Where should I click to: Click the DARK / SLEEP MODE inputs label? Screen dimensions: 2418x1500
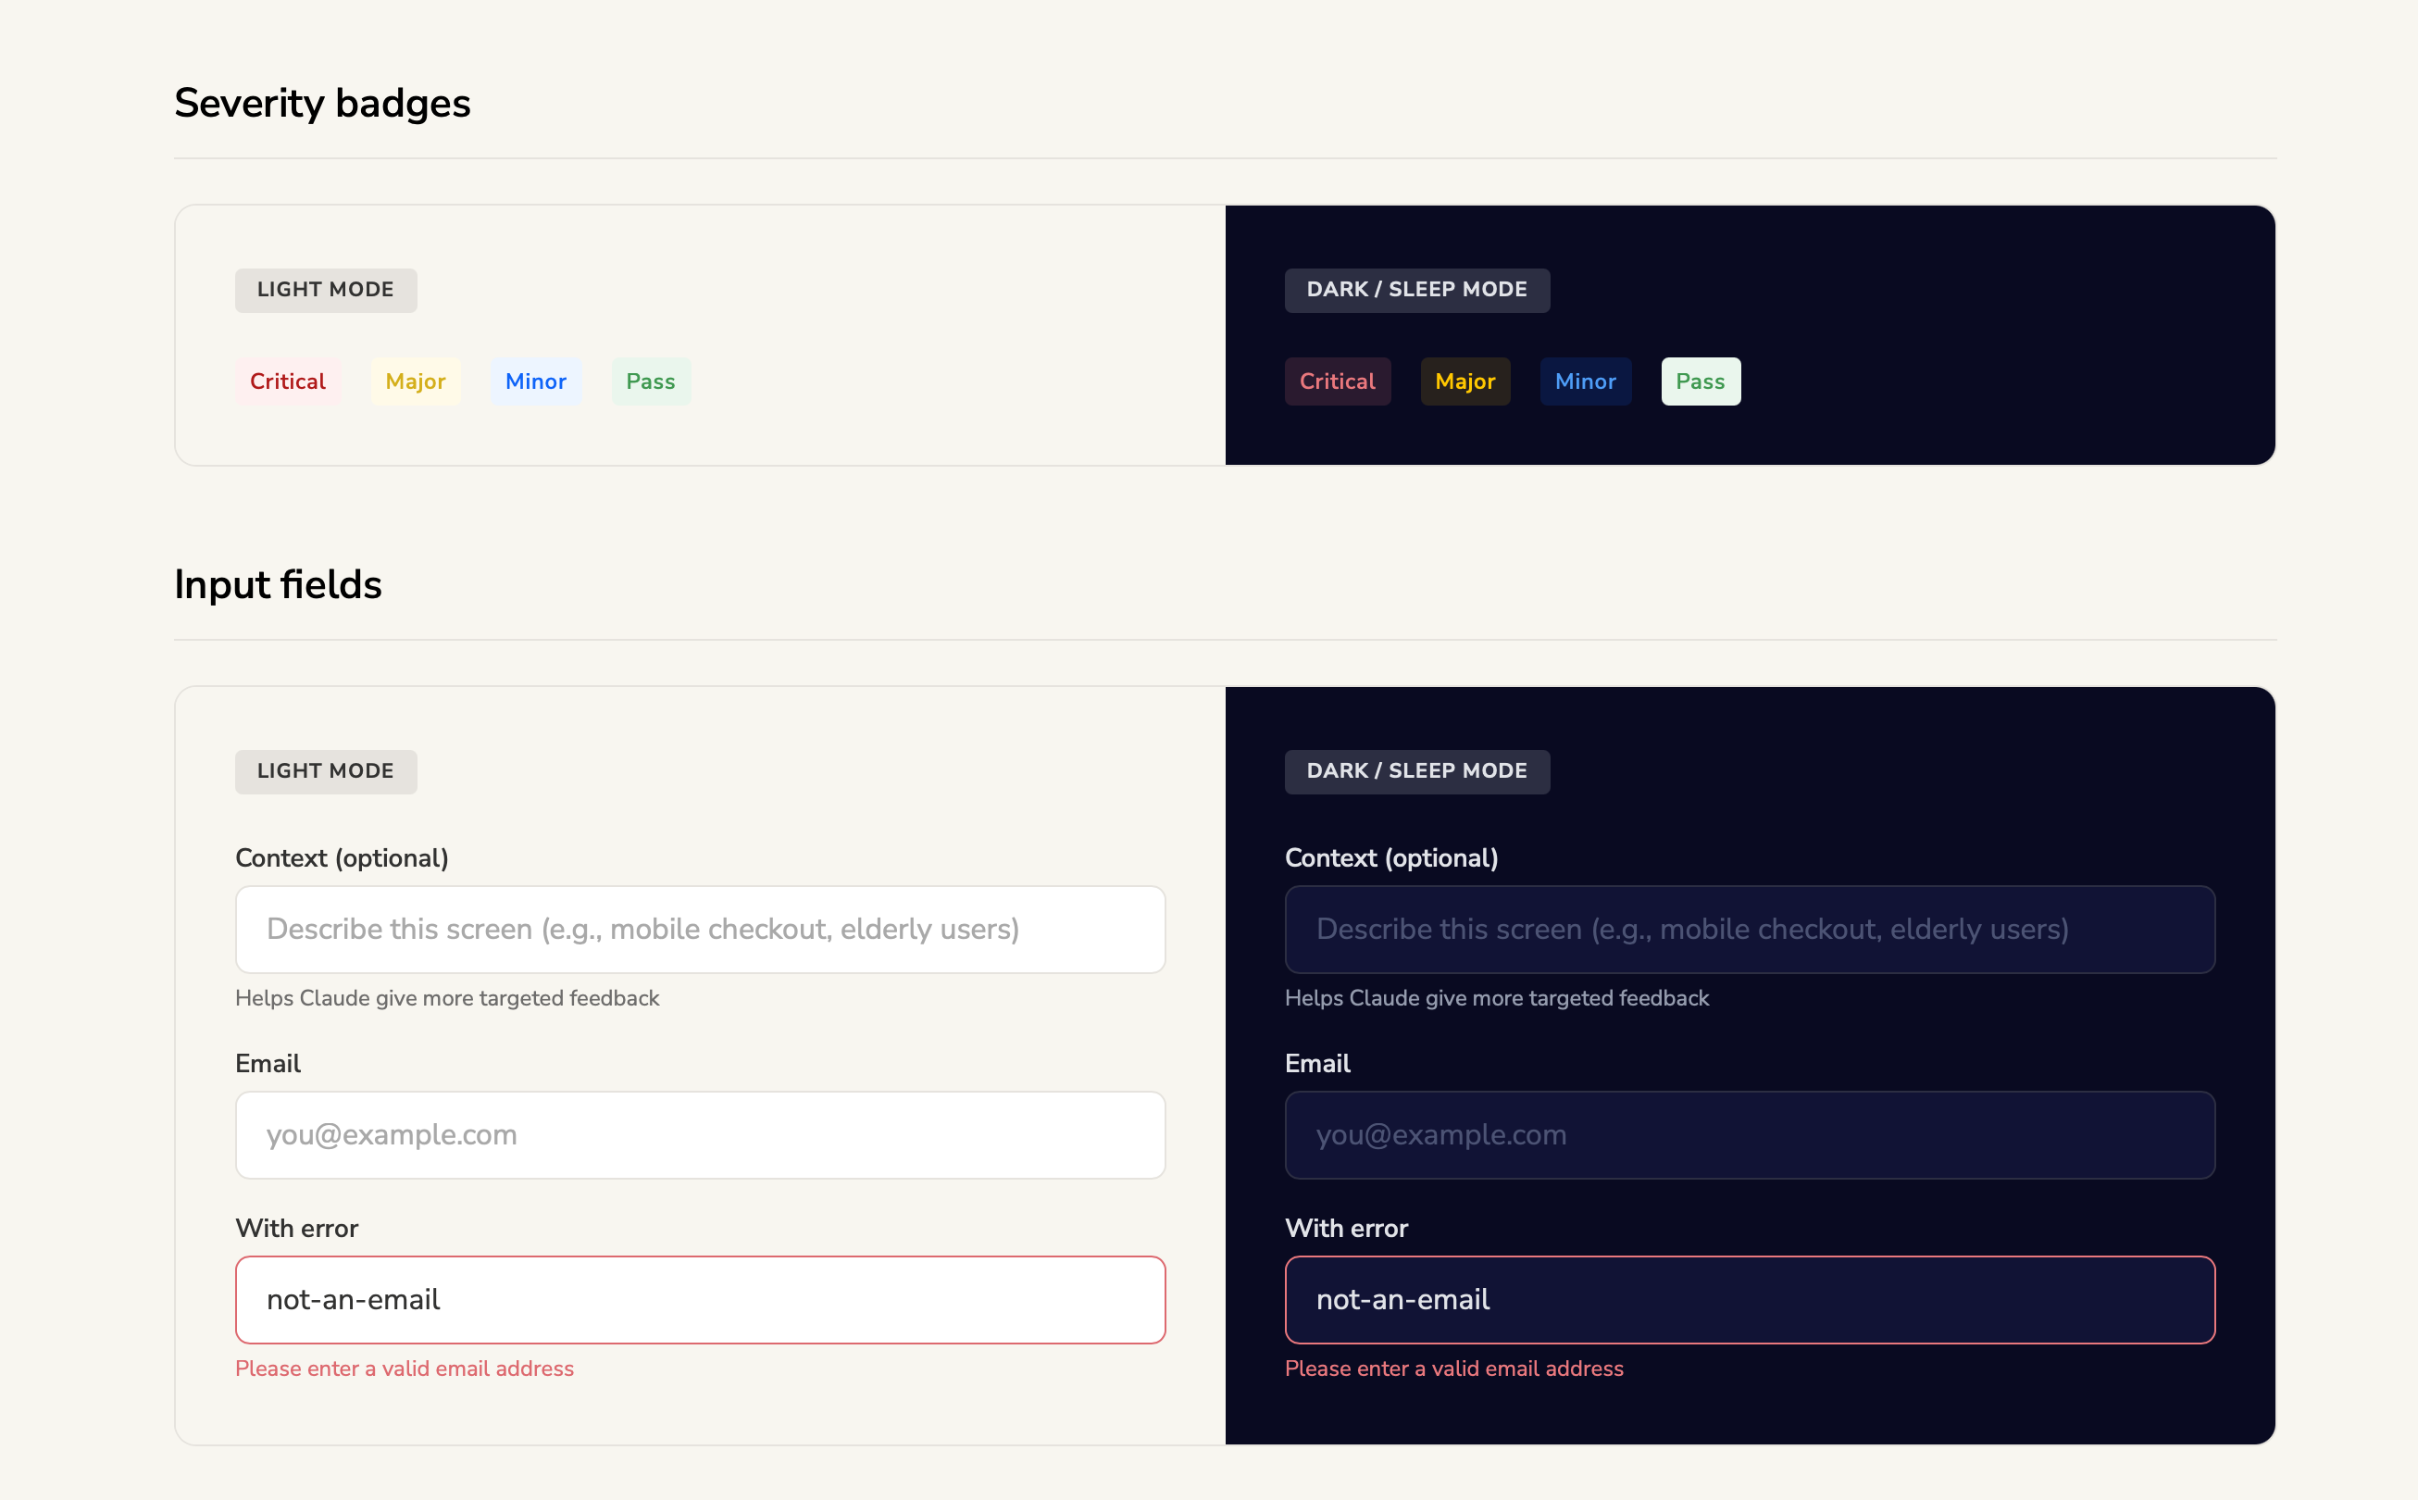(1416, 770)
